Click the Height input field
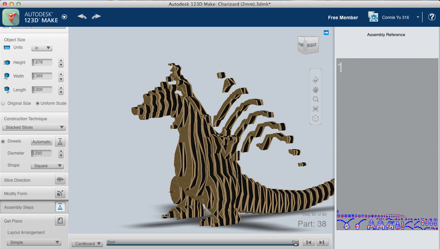Screen dimensions: 440x249 tap(42, 63)
